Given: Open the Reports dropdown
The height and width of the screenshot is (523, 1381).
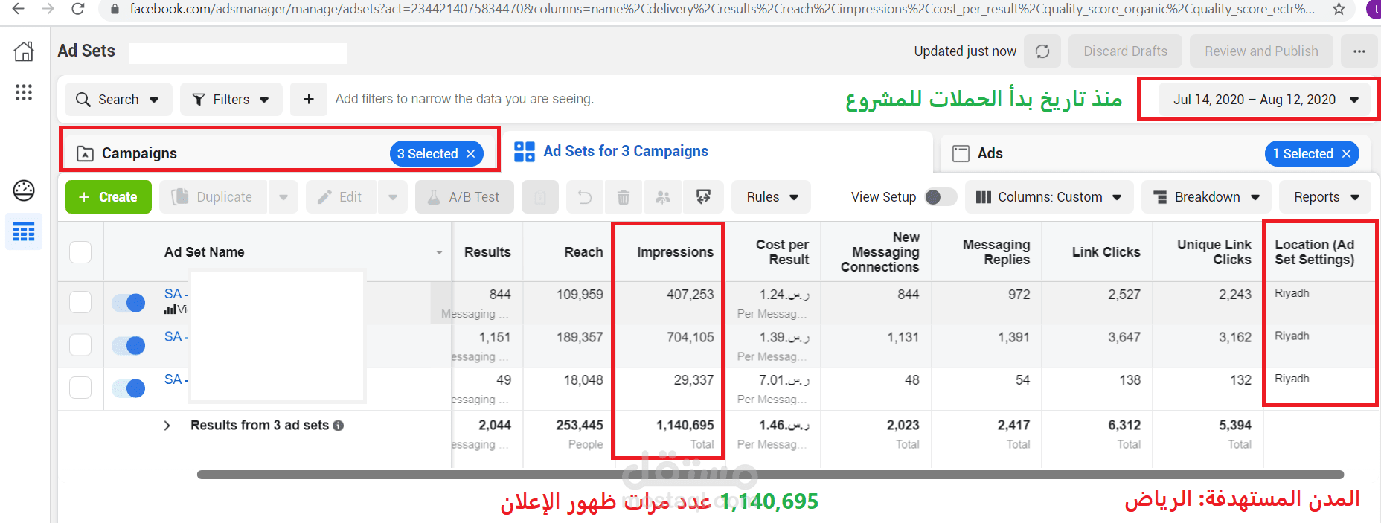Looking at the screenshot, I should click(1325, 197).
